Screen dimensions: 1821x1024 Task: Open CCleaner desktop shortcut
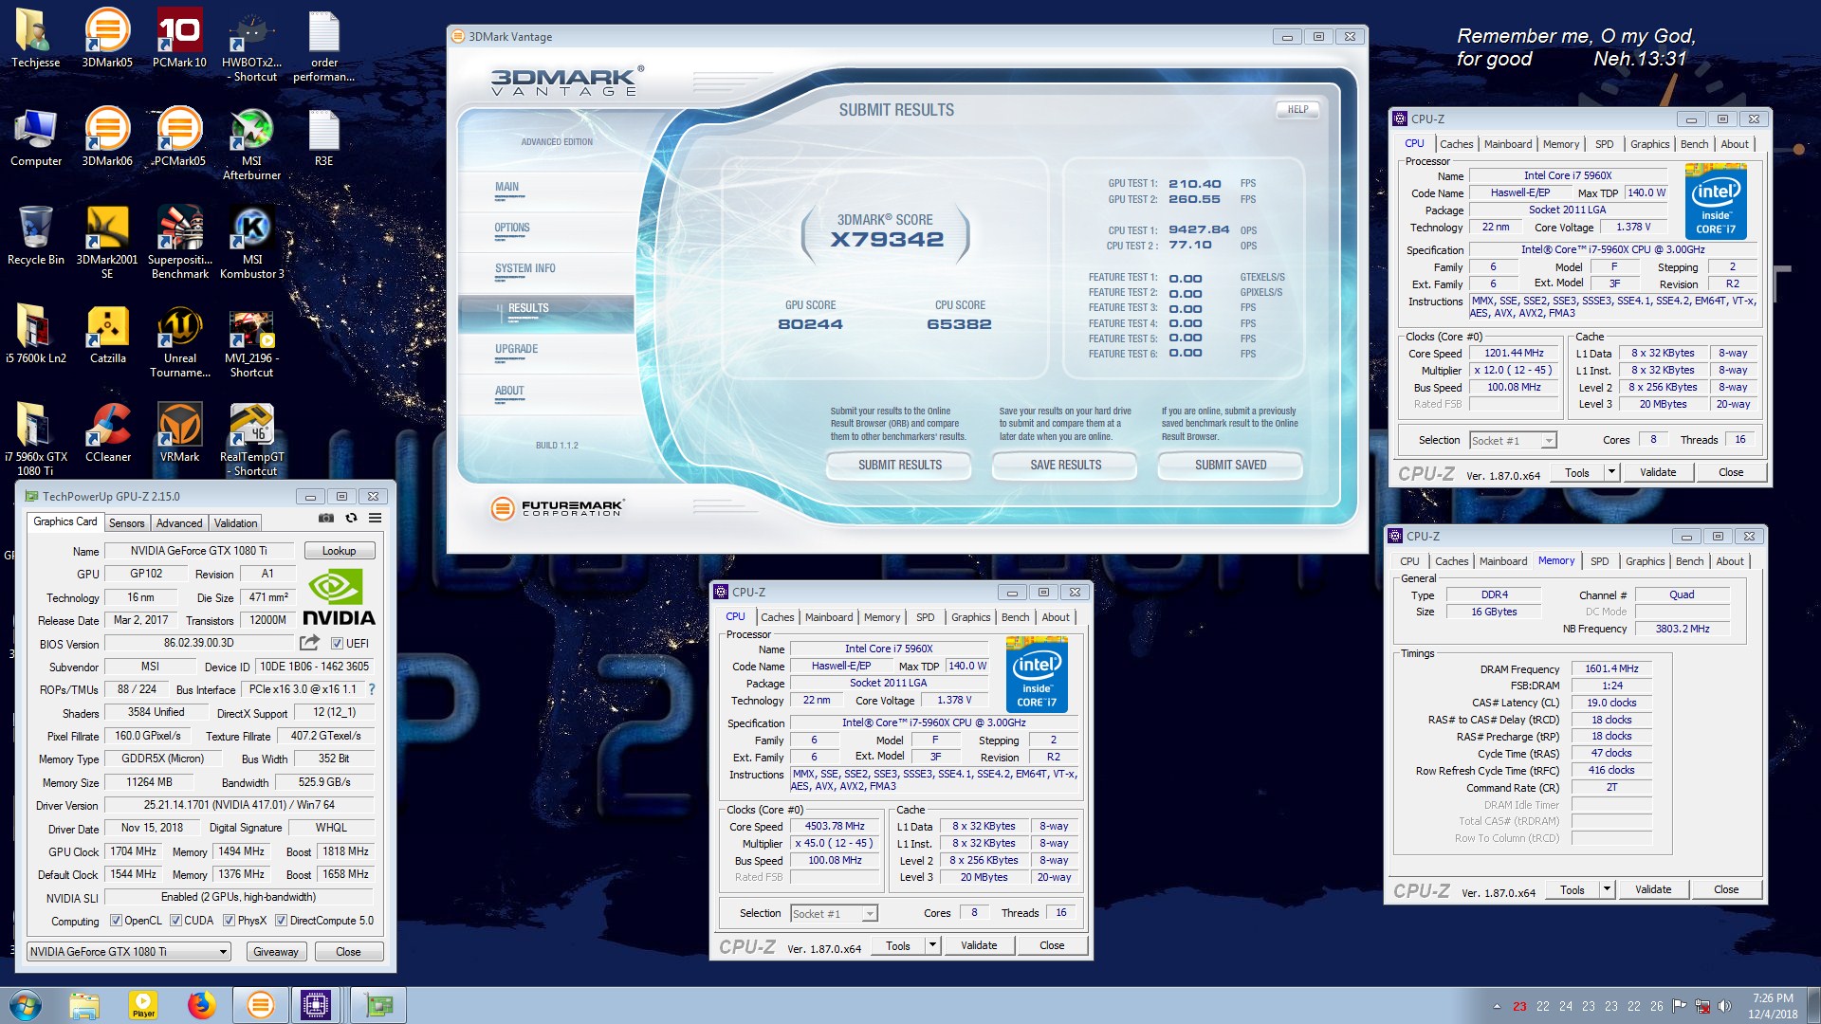107,432
